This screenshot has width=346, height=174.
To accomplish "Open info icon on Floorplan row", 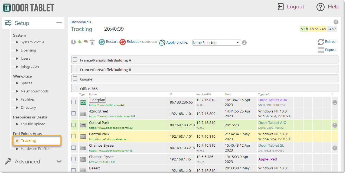I will coord(335,102).
